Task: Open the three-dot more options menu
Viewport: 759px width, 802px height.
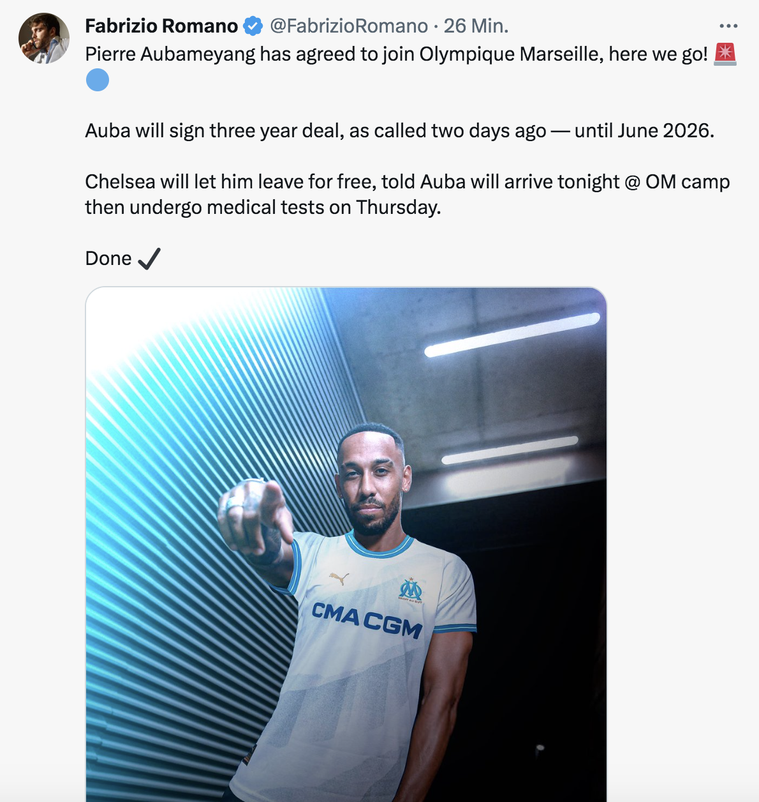Action: pos(728,26)
